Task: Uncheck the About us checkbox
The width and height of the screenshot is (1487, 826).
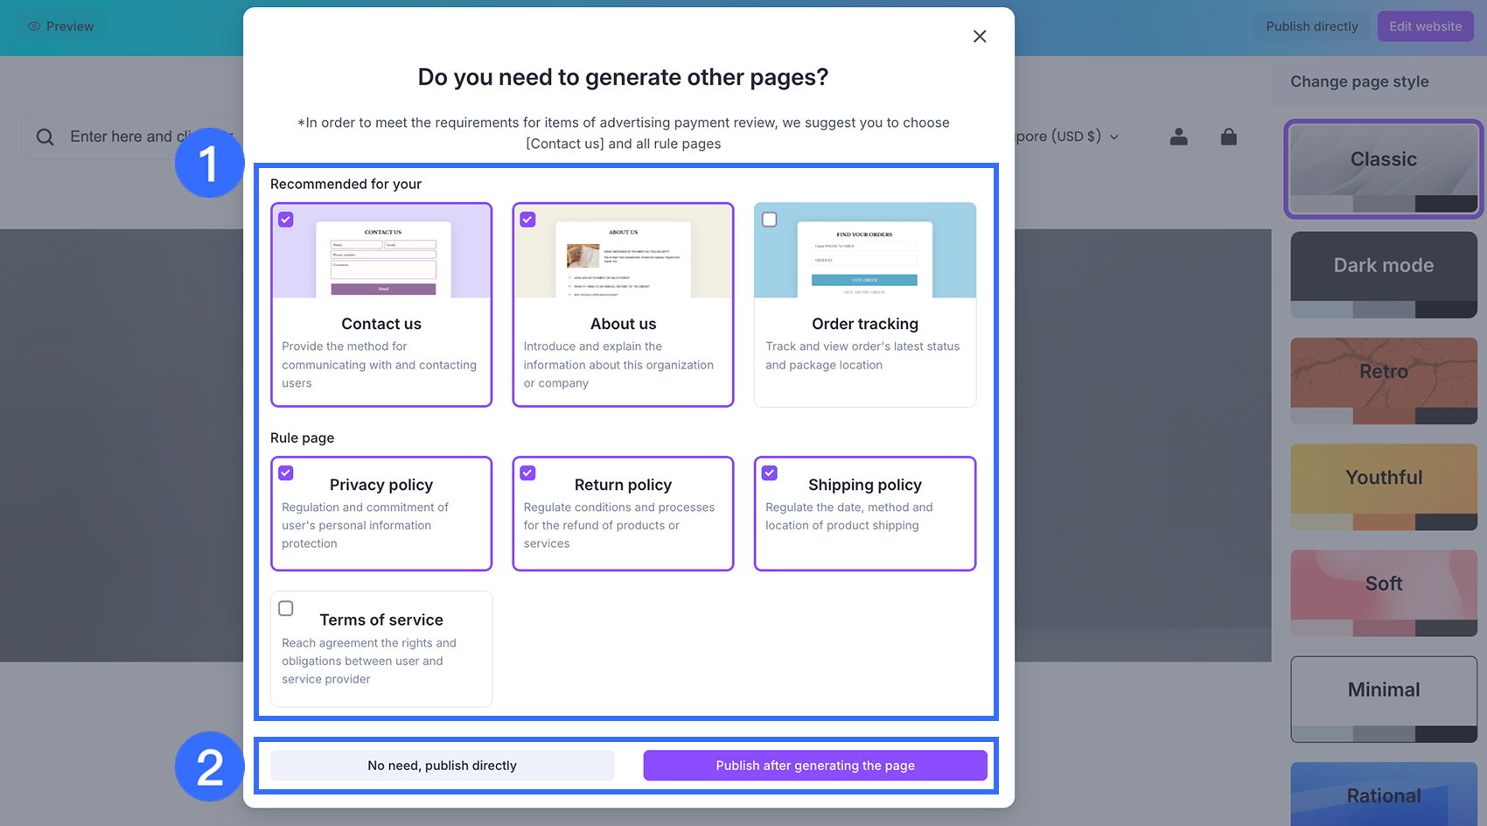Action: [x=527, y=220]
